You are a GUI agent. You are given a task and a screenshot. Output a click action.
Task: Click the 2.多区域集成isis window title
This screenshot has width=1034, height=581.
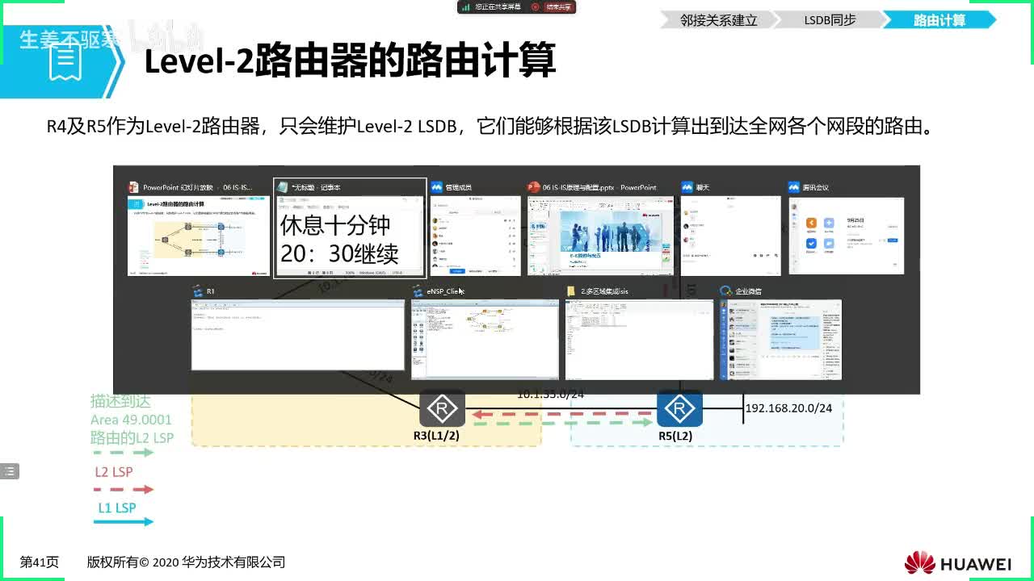coord(606,290)
